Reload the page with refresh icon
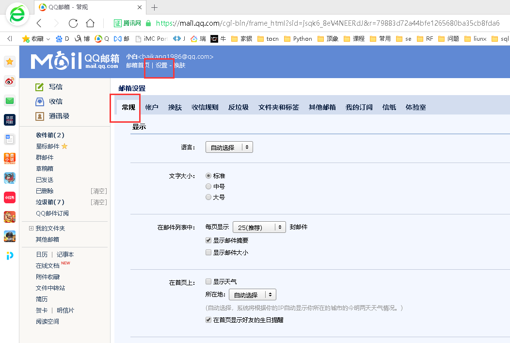Viewport: 510px width, 343px height. coord(73,23)
